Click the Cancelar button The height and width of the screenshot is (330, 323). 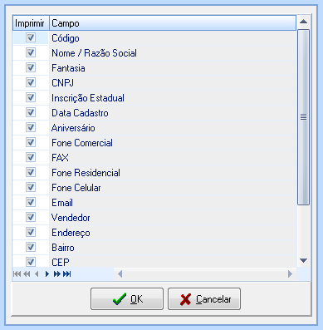pyautogui.click(x=204, y=299)
